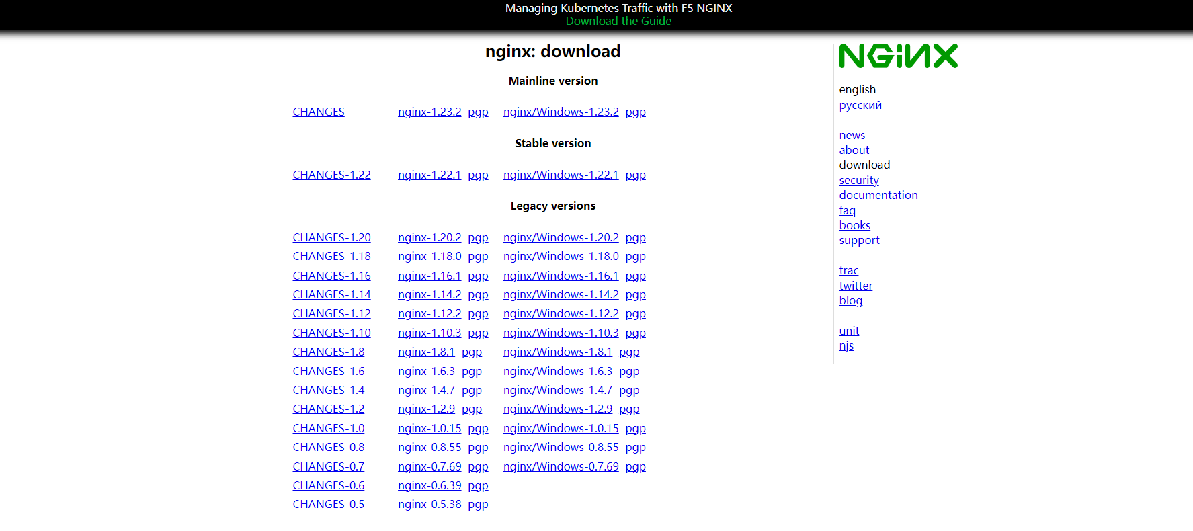Open the pgp signature for nginx-1.23.2
This screenshot has width=1193, height=531.
tap(478, 112)
